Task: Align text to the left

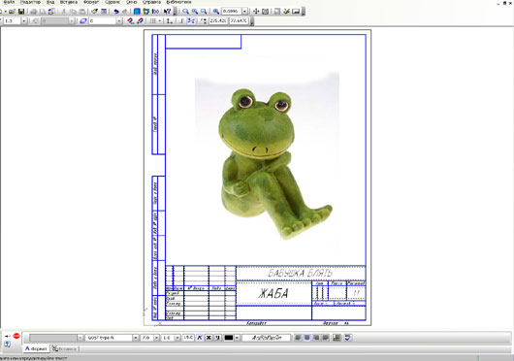Action: pos(298,338)
